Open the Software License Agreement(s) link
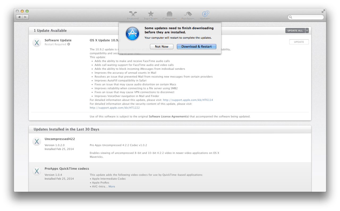The image size is (340, 211). tap(169, 116)
